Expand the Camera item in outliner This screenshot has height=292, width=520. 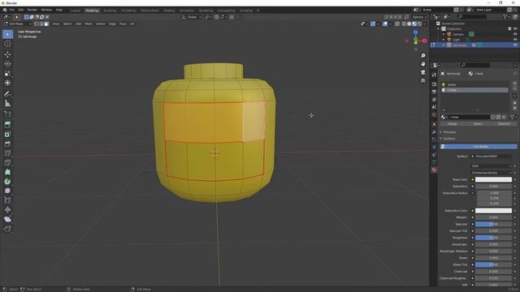click(444, 34)
